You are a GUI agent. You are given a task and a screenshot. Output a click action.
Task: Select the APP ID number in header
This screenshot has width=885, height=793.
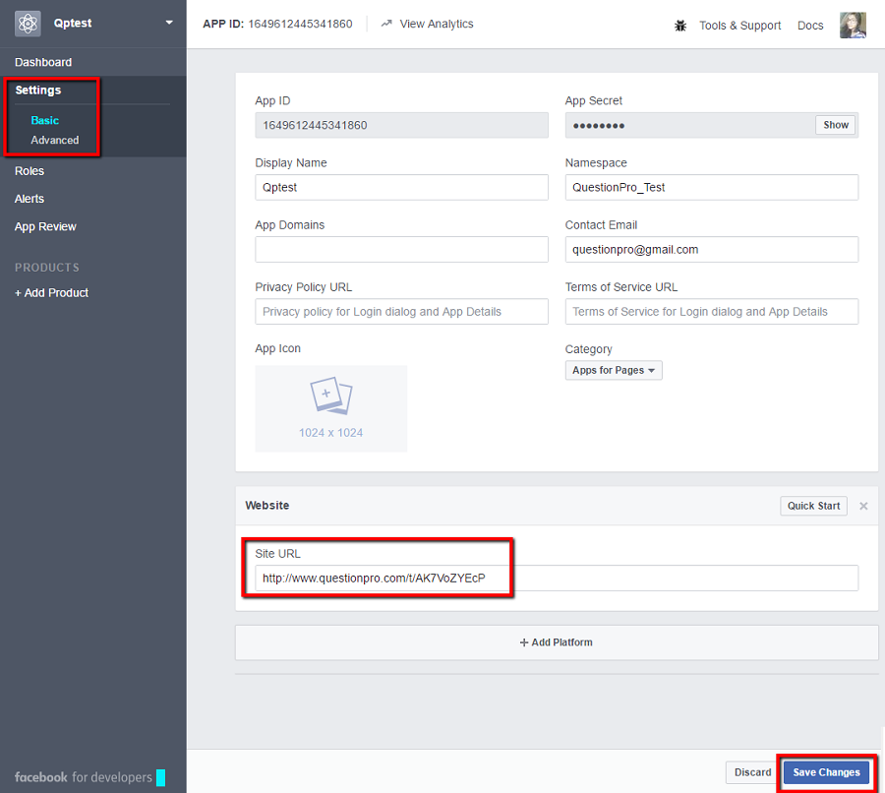300,24
